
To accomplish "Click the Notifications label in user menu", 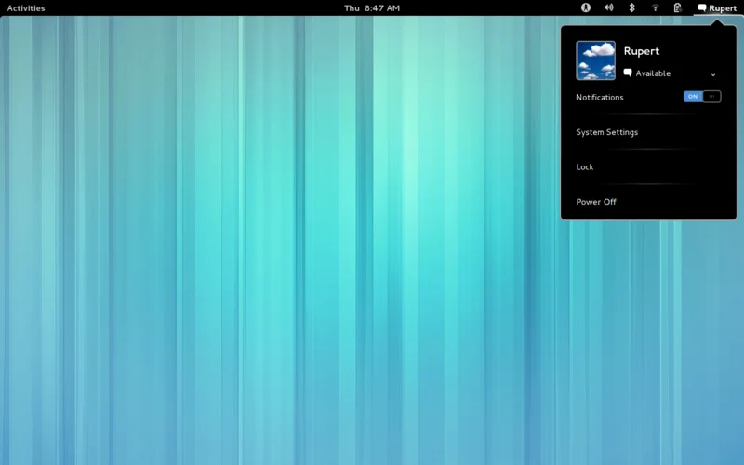I will coord(600,97).
